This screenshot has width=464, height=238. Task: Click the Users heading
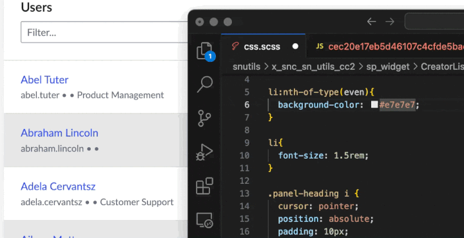coord(36,7)
